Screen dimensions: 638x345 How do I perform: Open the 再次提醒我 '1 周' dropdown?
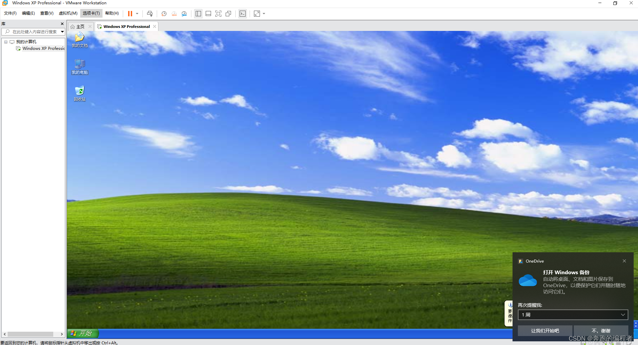[x=573, y=315]
